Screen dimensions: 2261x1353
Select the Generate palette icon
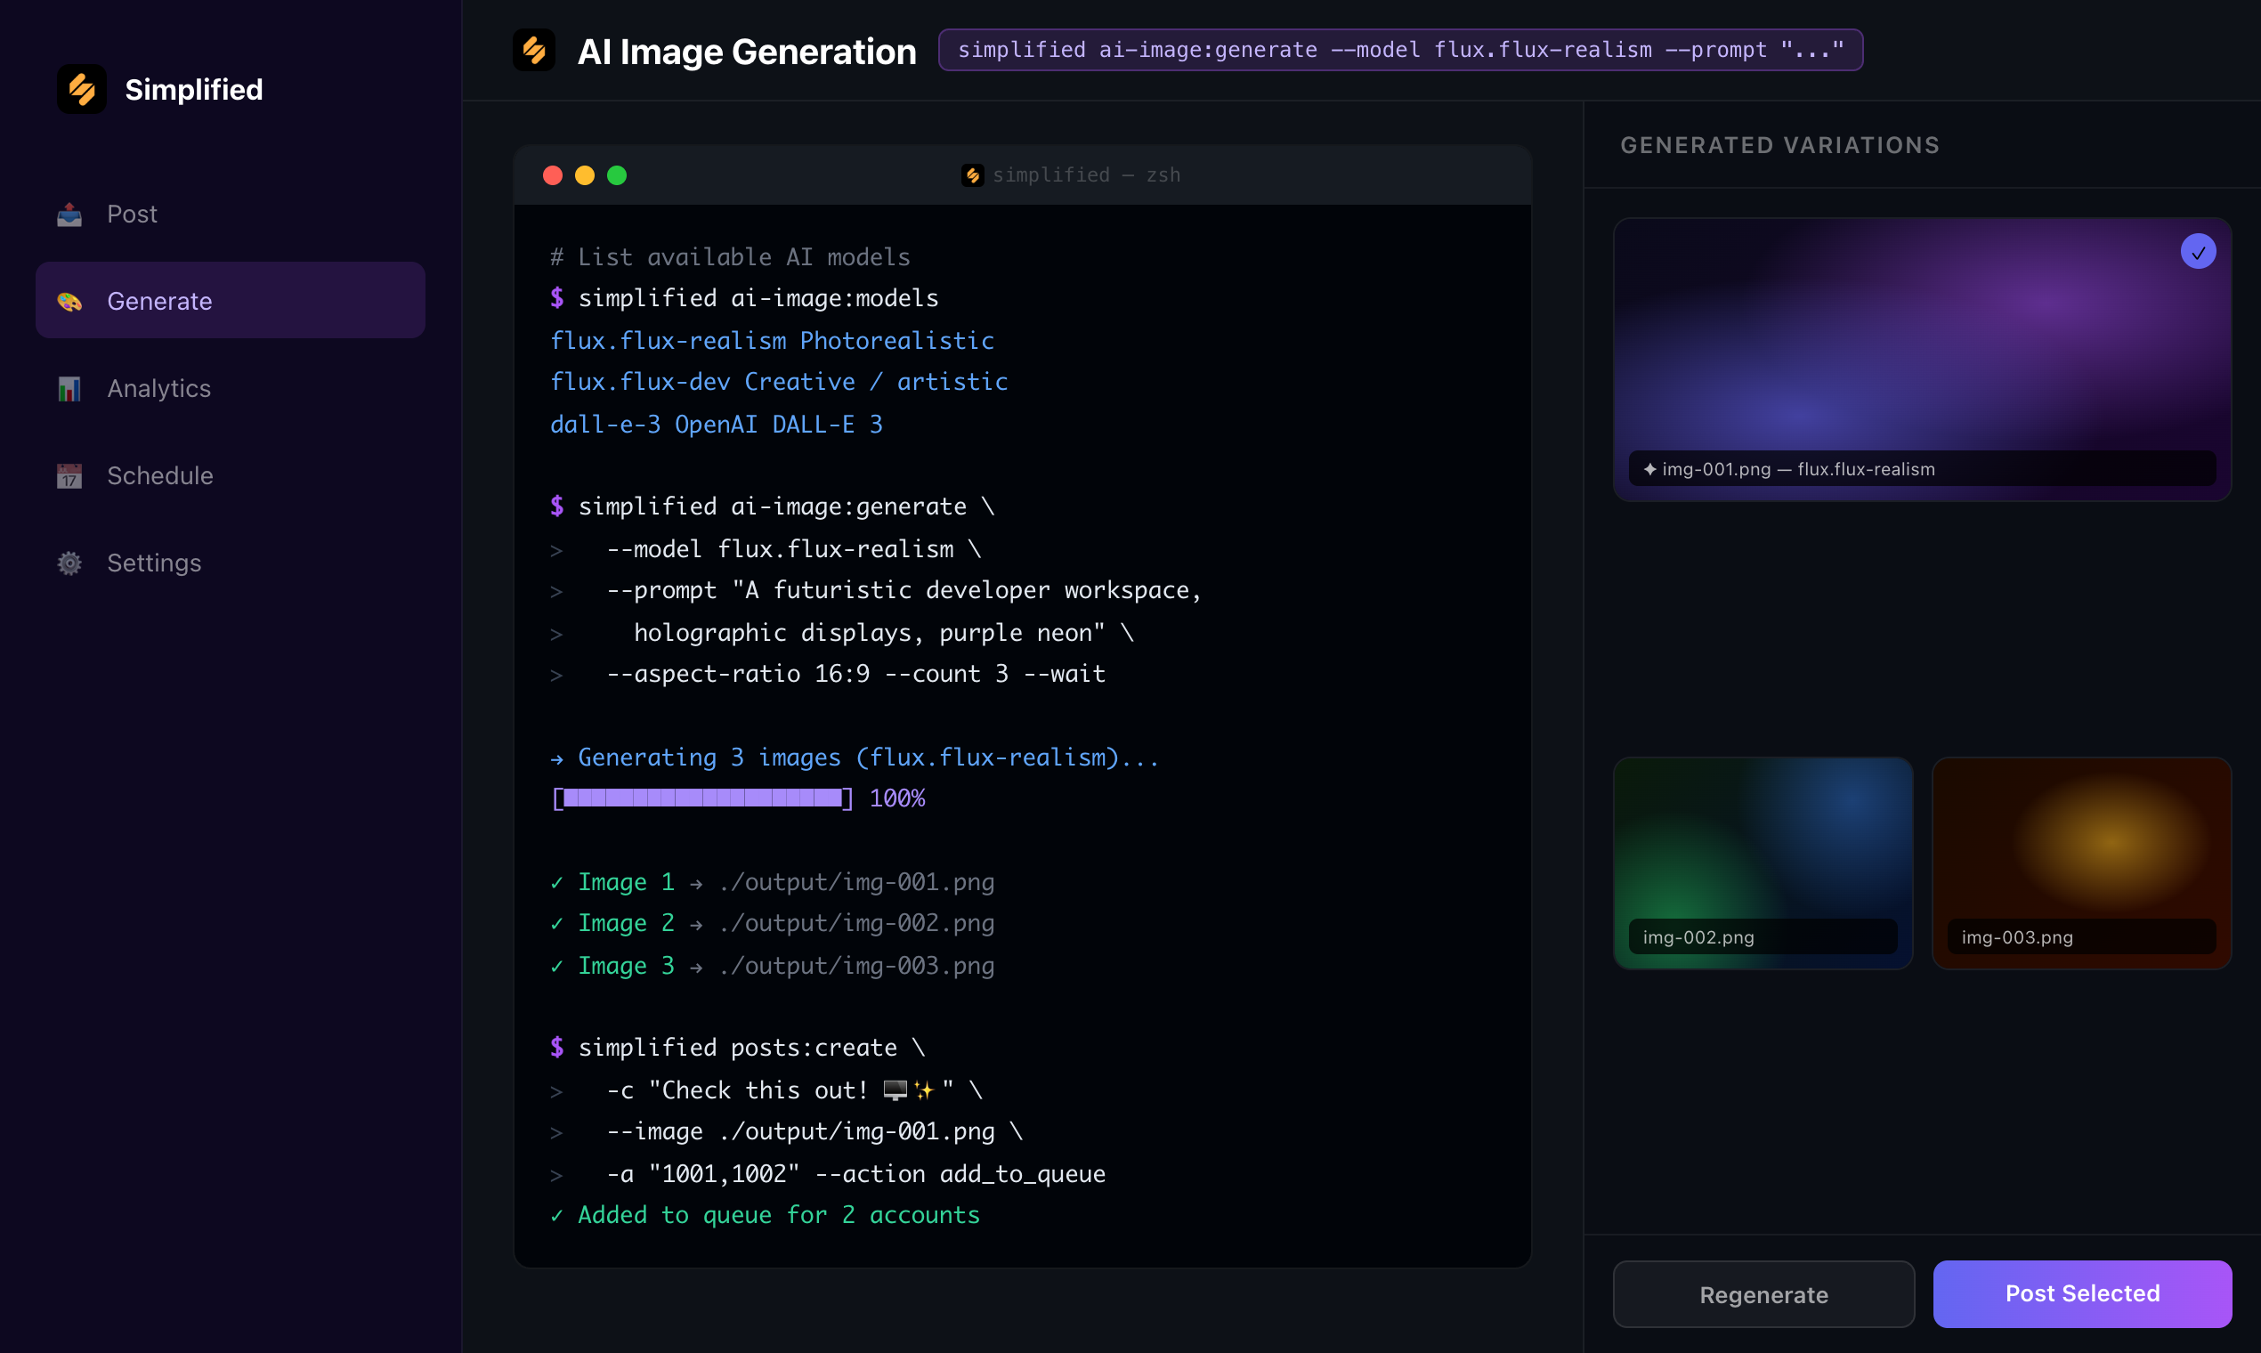pos(69,301)
